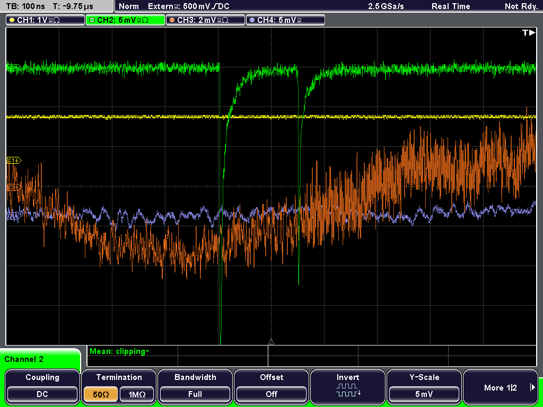
Task: Select the CH1: 1V channel tab
Action: click(46, 20)
